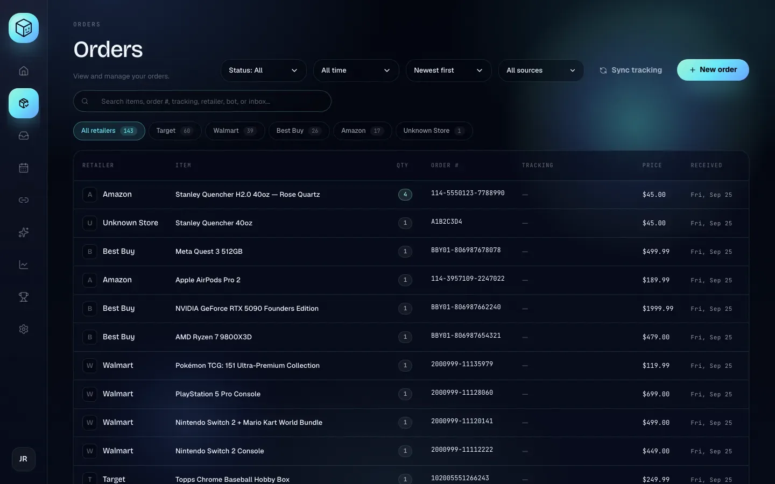Open the All time dropdown
This screenshot has height=484, width=775.
[356, 70]
